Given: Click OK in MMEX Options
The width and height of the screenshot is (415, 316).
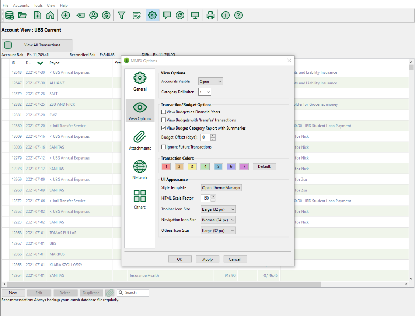Looking at the screenshot, I should click(x=180, y=259).
